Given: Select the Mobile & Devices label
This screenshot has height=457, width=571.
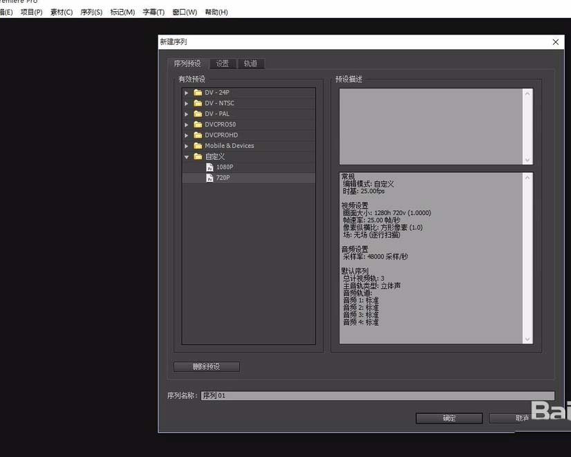Looking at the screenshot, I should (229, 145).
